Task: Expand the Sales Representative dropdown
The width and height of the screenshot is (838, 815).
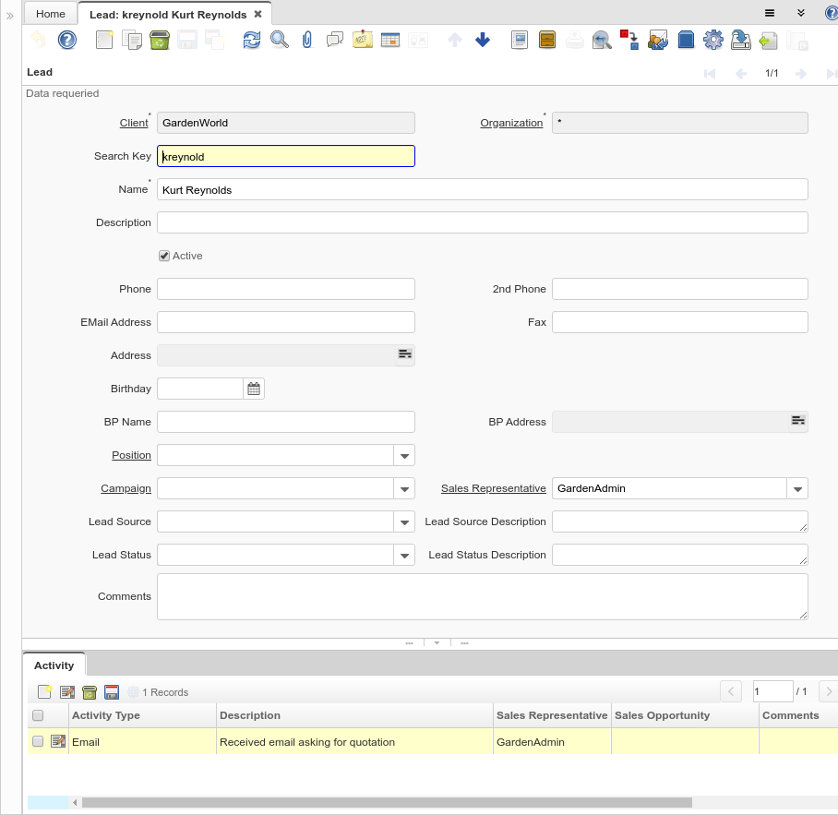Action: (x=797, y=488)
